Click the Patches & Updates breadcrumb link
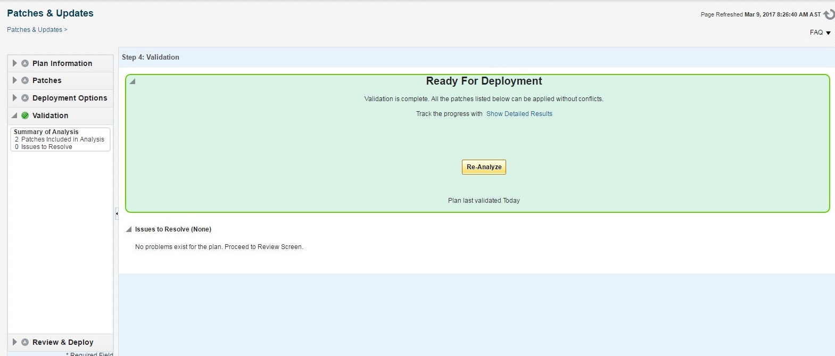This screenshot has height=356, width=835. pyautogui.click(x=35, y=30)
